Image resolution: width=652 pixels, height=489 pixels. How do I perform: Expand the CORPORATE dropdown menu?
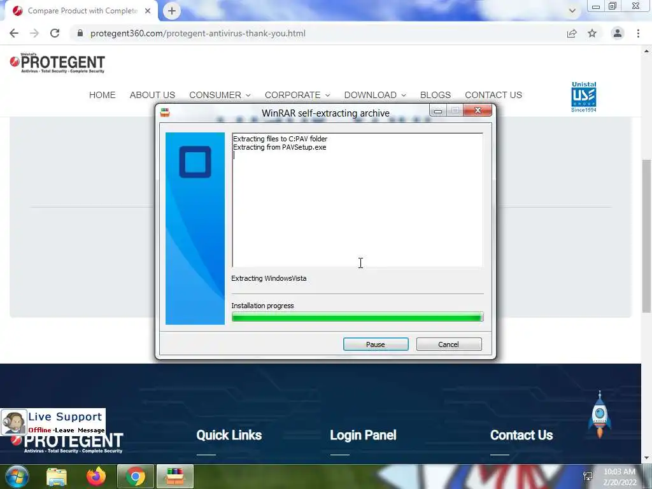pyautogui.click(x=297, y=95)
